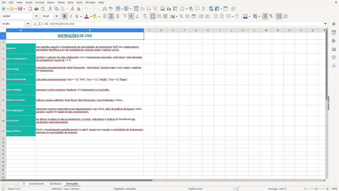The width and height of the screenshot is (339, 191).
Task: Open the font color dropdown arrow
Action: tap(90, 16)
